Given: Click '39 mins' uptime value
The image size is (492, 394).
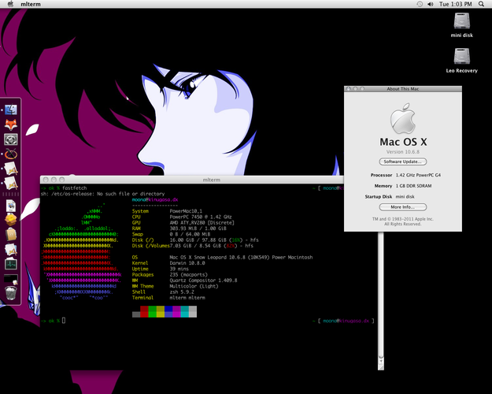Looking at the screenshot, I should (x=179, y=269).
